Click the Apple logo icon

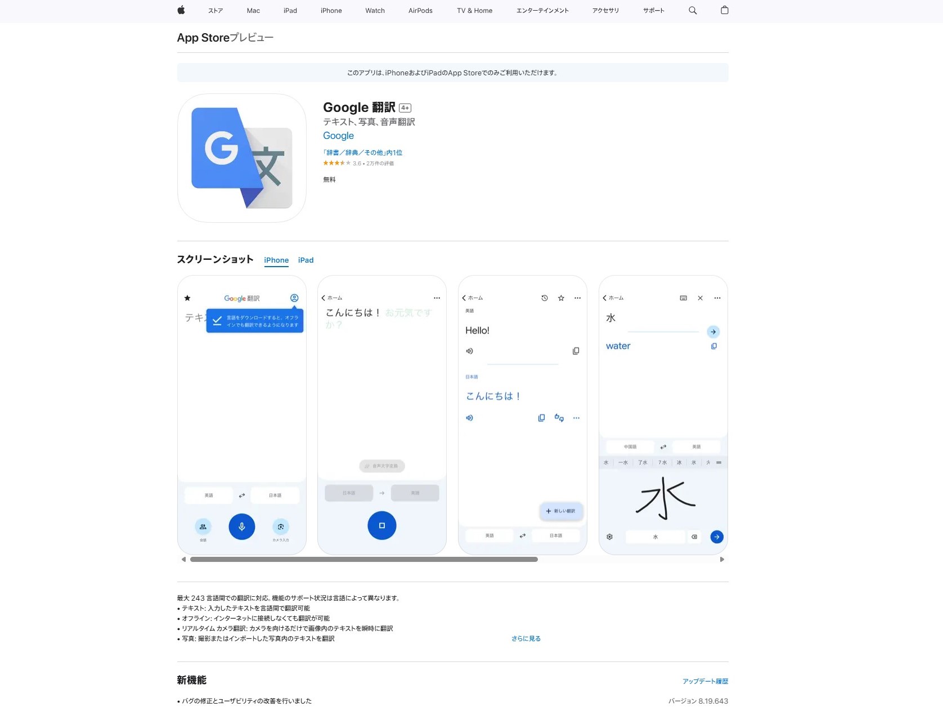pos(181,10)
